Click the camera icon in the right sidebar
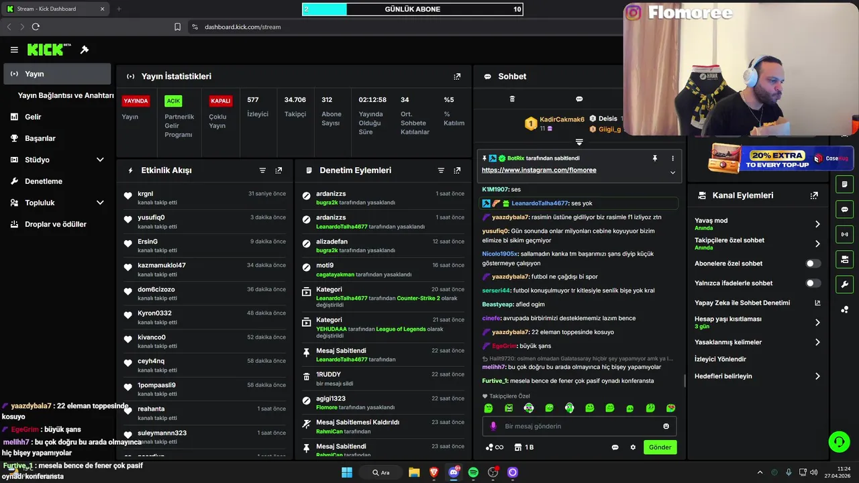Screen dimensions: 859x483 pyautogui.click(x=844, y=259)
